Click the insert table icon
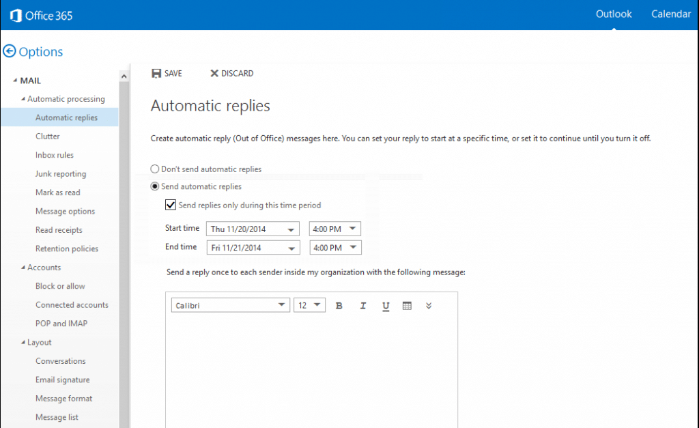699x428 pixels. click(408, 306)
